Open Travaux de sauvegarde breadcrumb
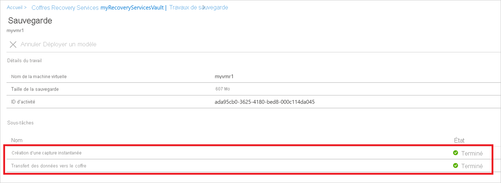 (199, 7)
